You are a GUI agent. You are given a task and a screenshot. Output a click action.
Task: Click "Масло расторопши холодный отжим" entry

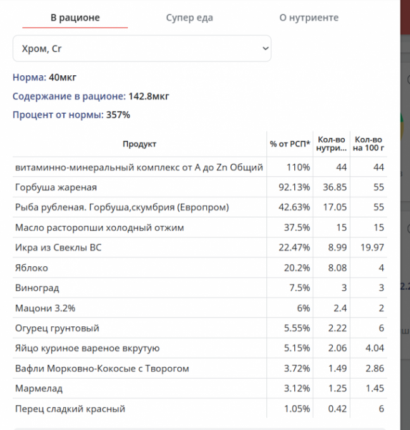(x=99, y=228)
